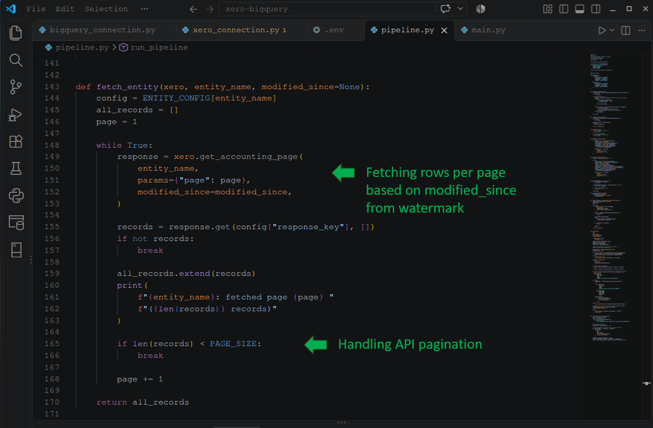Close the pipeline.py tab
Screen dimensions: 653x428
444,30
